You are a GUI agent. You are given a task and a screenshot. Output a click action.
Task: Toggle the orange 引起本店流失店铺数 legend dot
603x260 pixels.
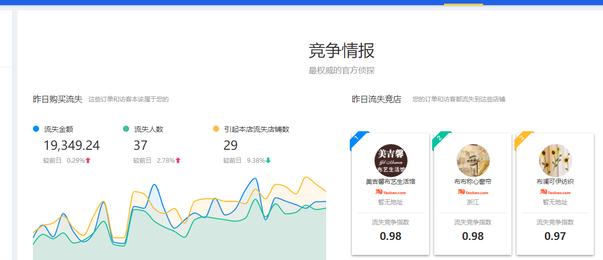tap(216, 129)
